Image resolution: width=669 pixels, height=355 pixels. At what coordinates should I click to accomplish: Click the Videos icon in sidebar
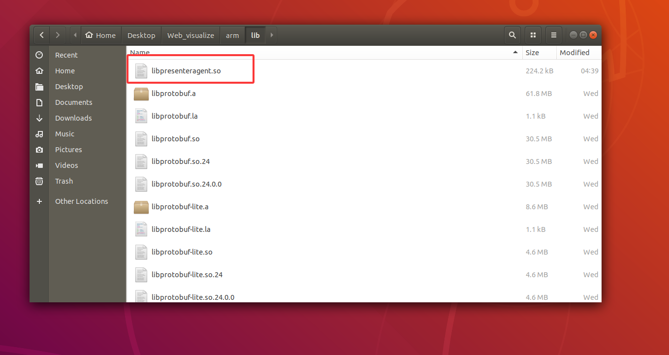tap(39, 165)
